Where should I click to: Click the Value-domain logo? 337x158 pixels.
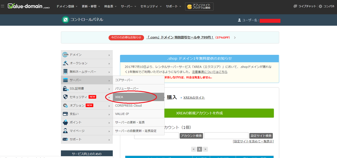click(x=28, y=6)
